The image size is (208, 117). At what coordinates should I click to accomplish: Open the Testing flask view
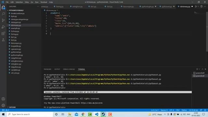(3, 40)
